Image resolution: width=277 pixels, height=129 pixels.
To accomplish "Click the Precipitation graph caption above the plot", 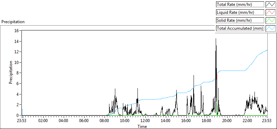I will 13,22.
